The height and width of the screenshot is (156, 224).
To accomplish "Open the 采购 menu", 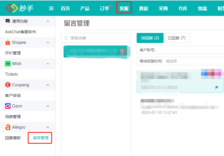I will click(163, 8).
